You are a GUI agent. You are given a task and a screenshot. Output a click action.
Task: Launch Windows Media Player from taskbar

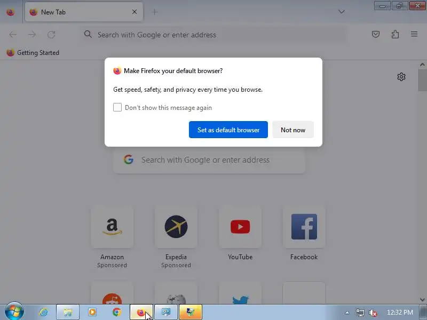point(92,312)
